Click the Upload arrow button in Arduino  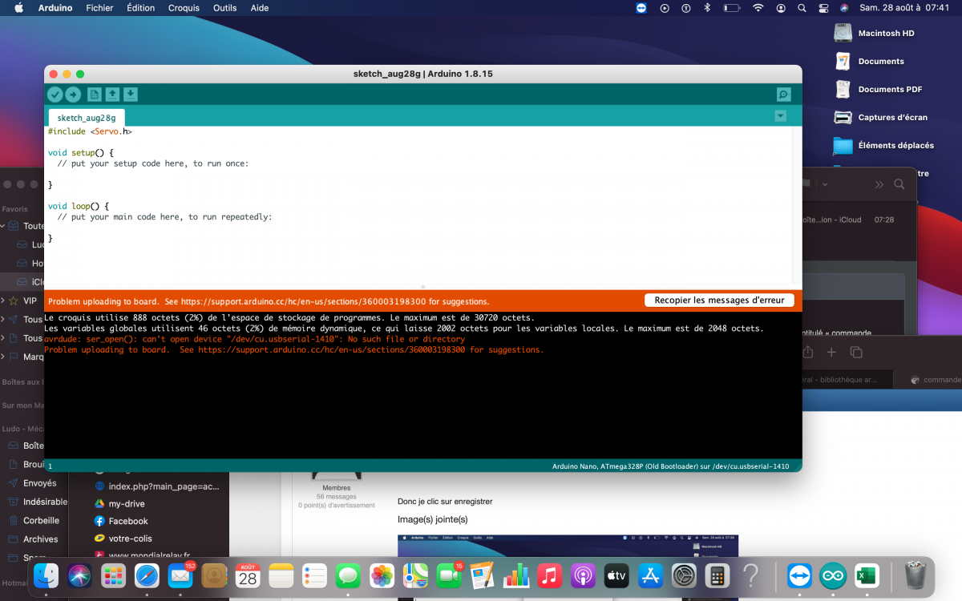73,95
